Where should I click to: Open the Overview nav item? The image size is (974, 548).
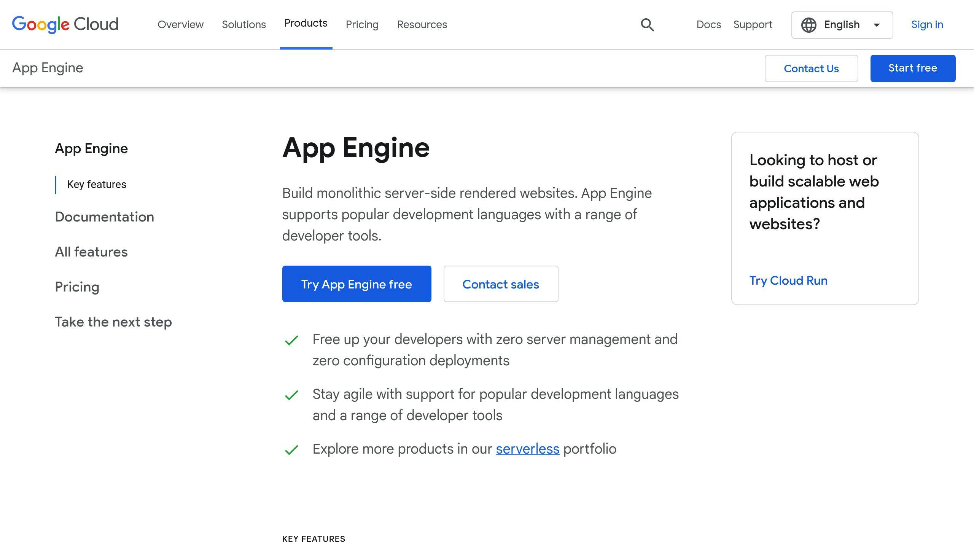[x=180, y=25]
